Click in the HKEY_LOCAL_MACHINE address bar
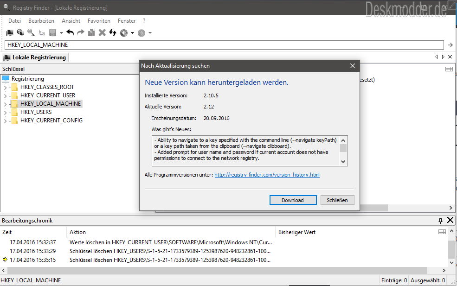This screenshot has width=457, height=286. (x=224, y=45)
